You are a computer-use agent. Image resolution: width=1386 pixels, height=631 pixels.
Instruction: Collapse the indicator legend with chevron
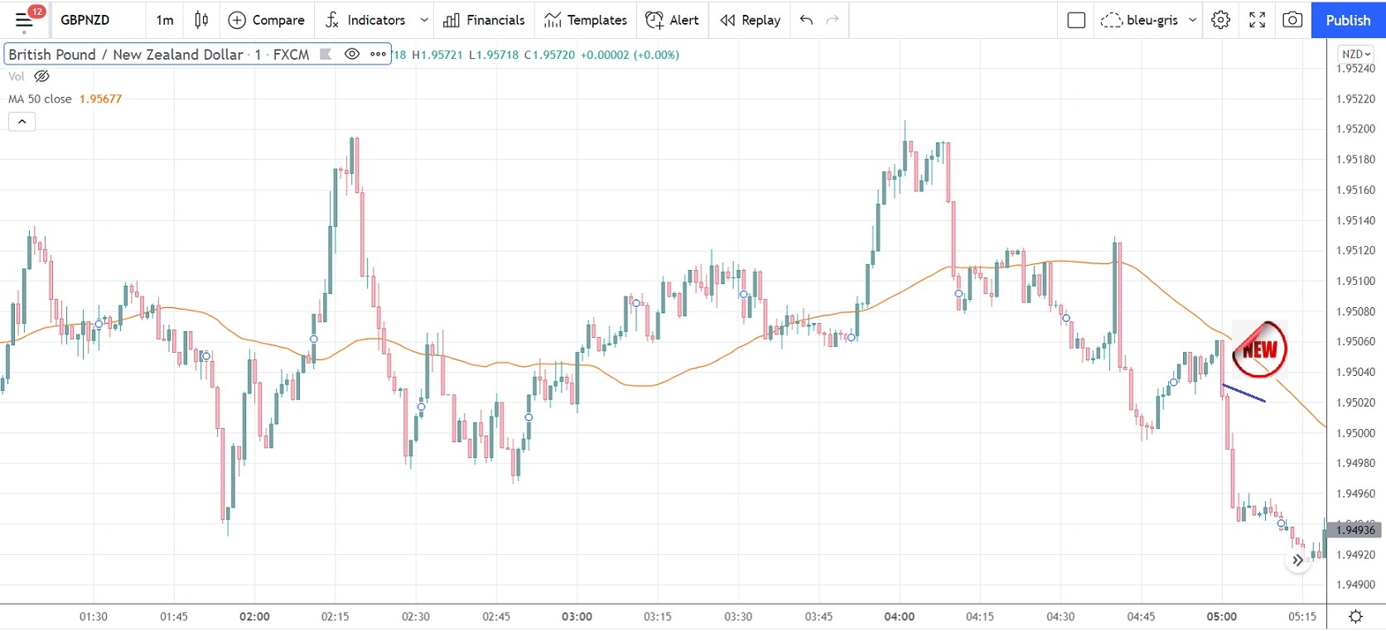pyautogui.click(x=22, y=122)
